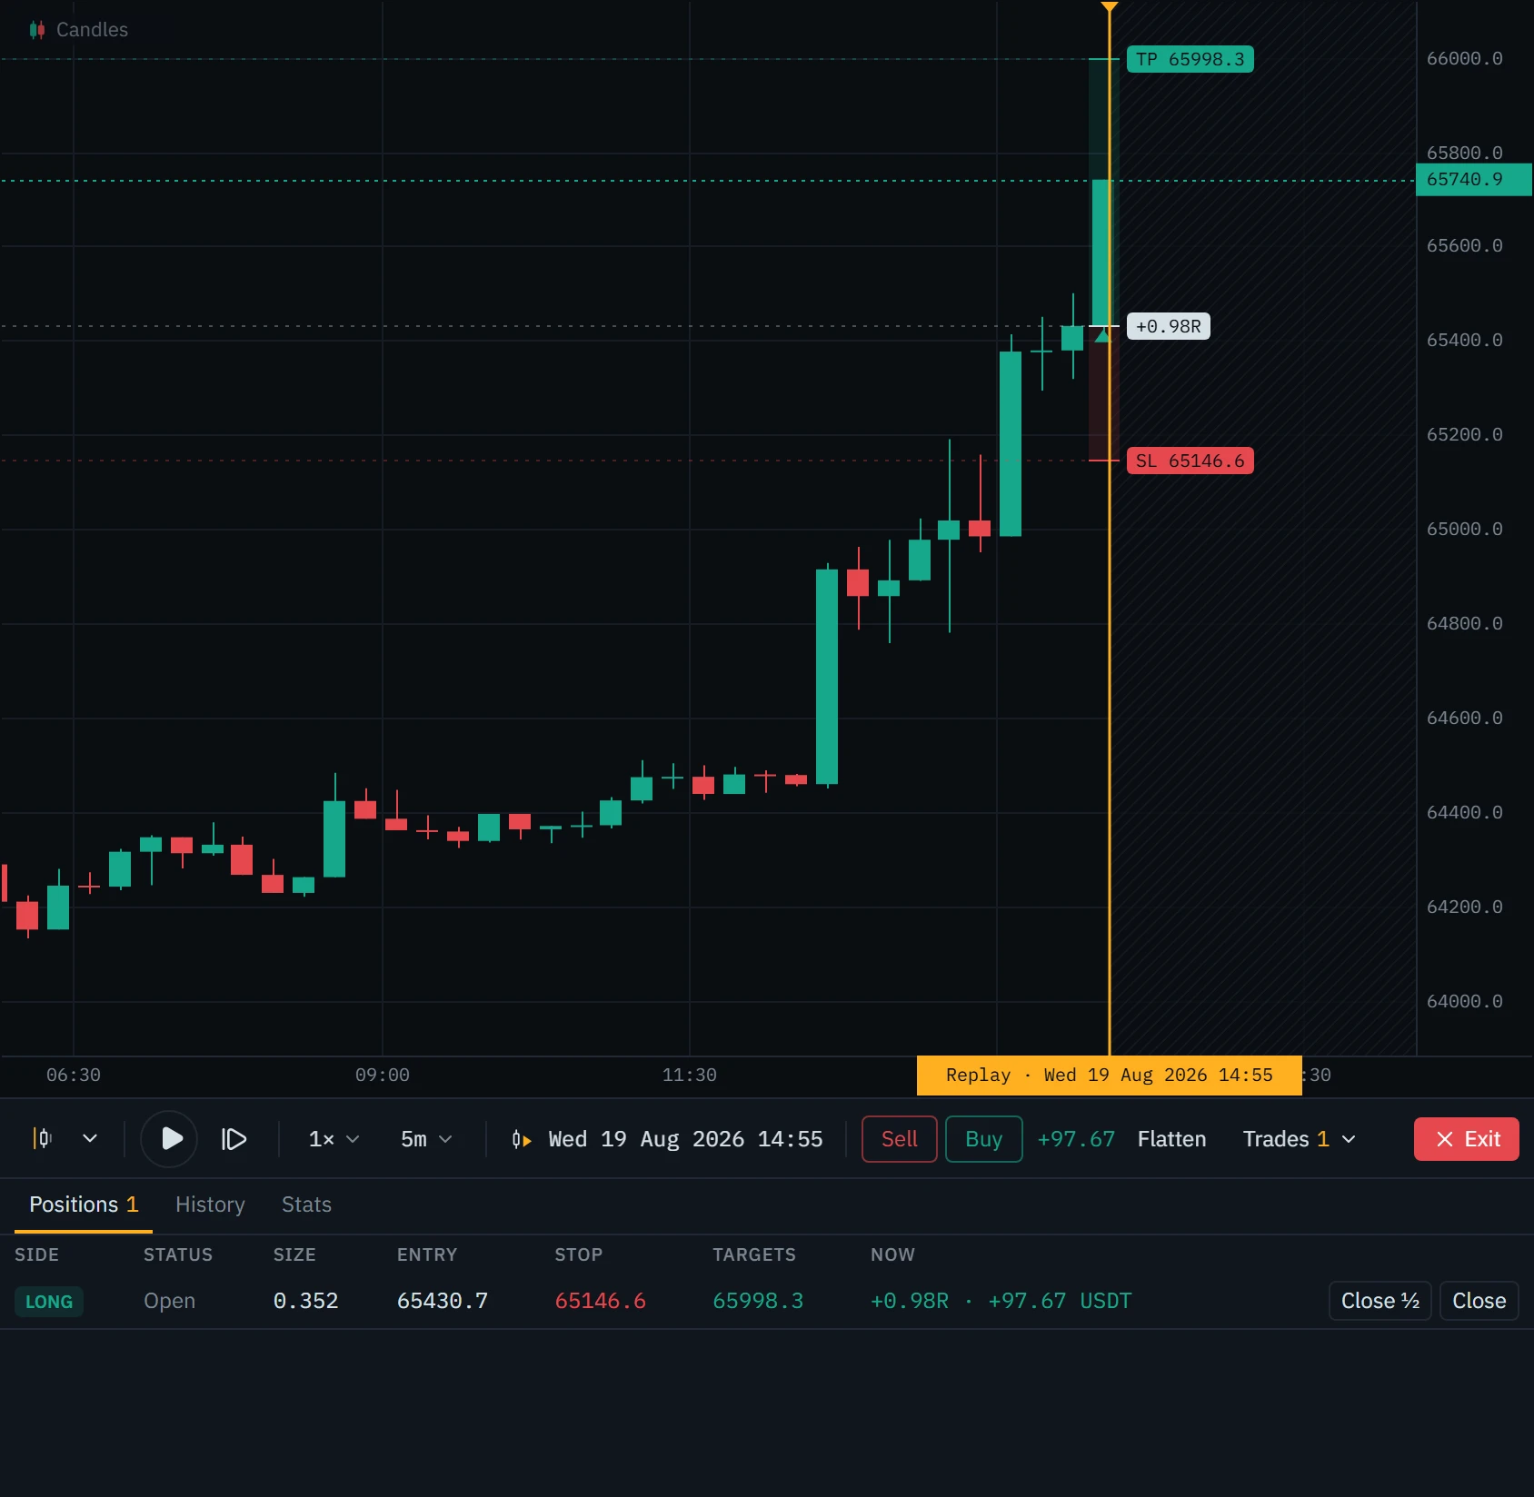This screenshot has width=1534, height=1497.
Task: Select the TP 65998.3 chart label
Action: click(x=1190, y=59)
